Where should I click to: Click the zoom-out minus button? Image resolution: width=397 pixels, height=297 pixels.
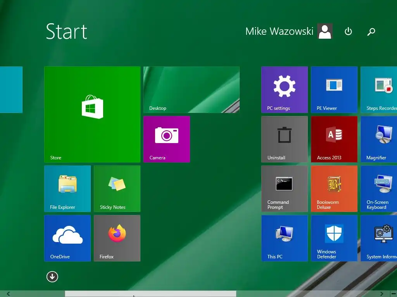pos(393,294)
